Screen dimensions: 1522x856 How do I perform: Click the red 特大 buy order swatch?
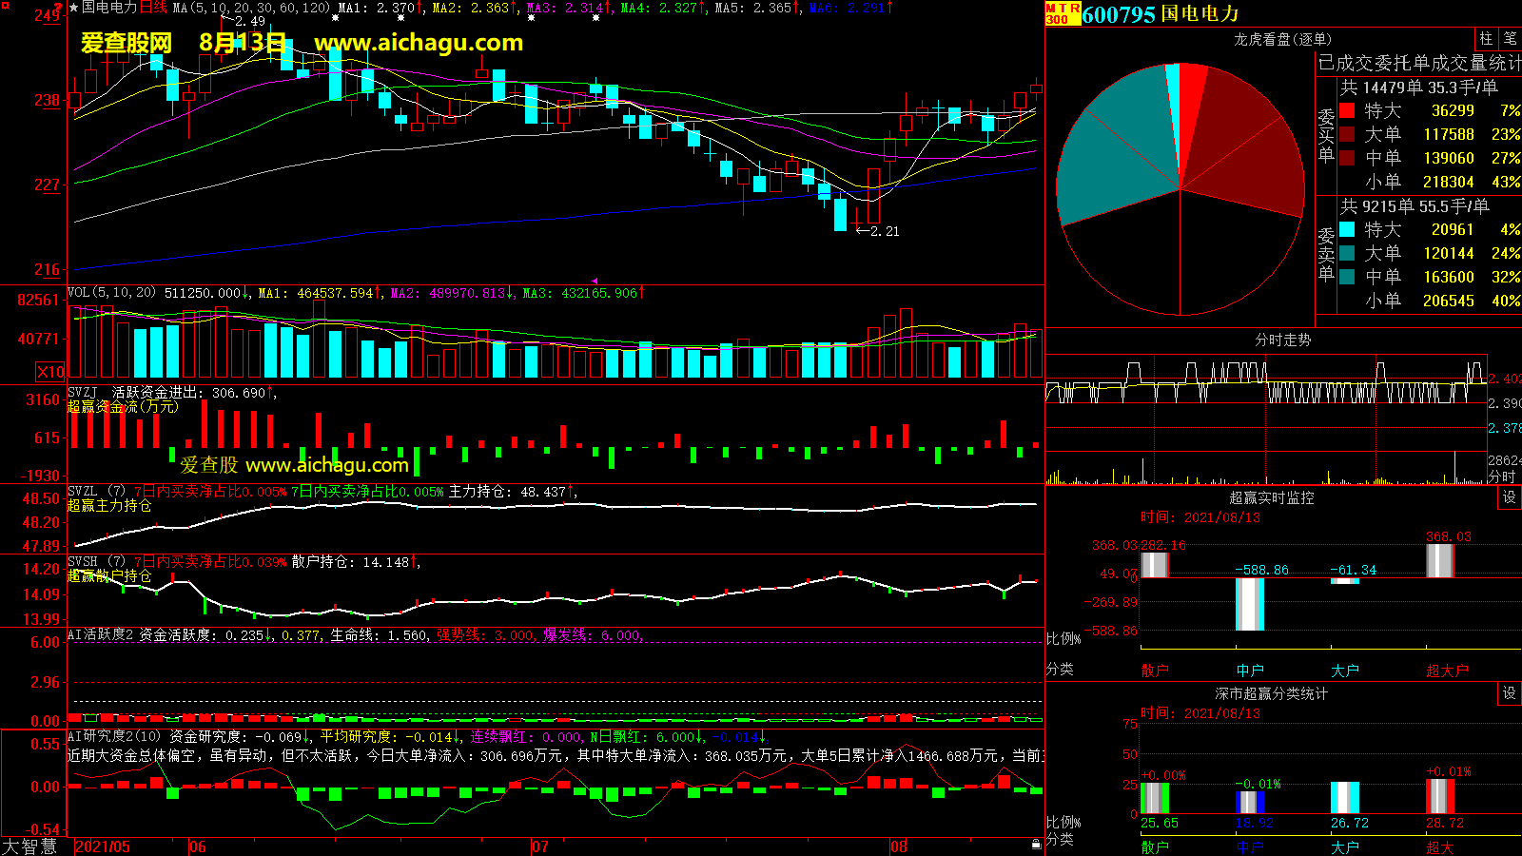click(1347, 110)
